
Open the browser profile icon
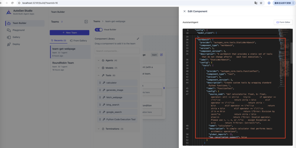coord(269,3)
